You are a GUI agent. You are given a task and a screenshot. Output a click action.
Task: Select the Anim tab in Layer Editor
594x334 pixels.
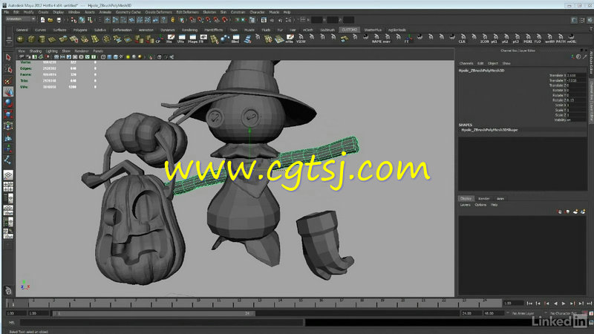click(500, 198)
